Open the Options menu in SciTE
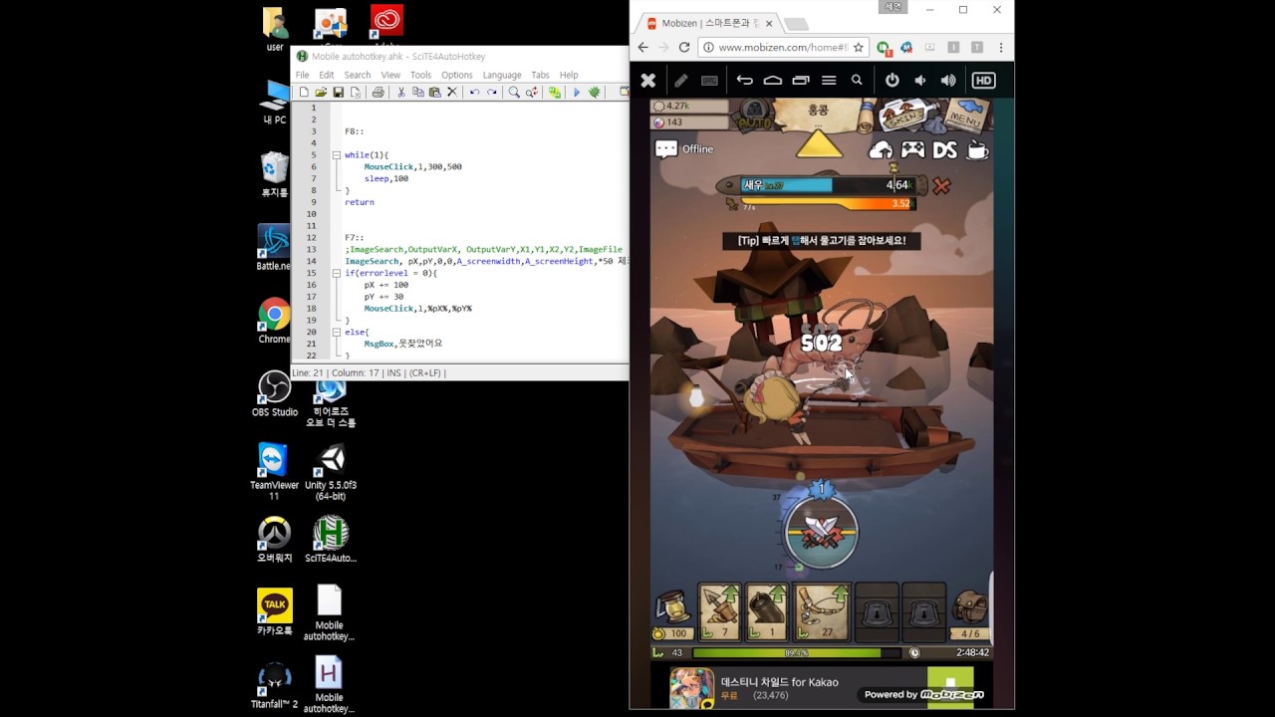Screen dimensions: 1275x717 [x=457, y=75]
